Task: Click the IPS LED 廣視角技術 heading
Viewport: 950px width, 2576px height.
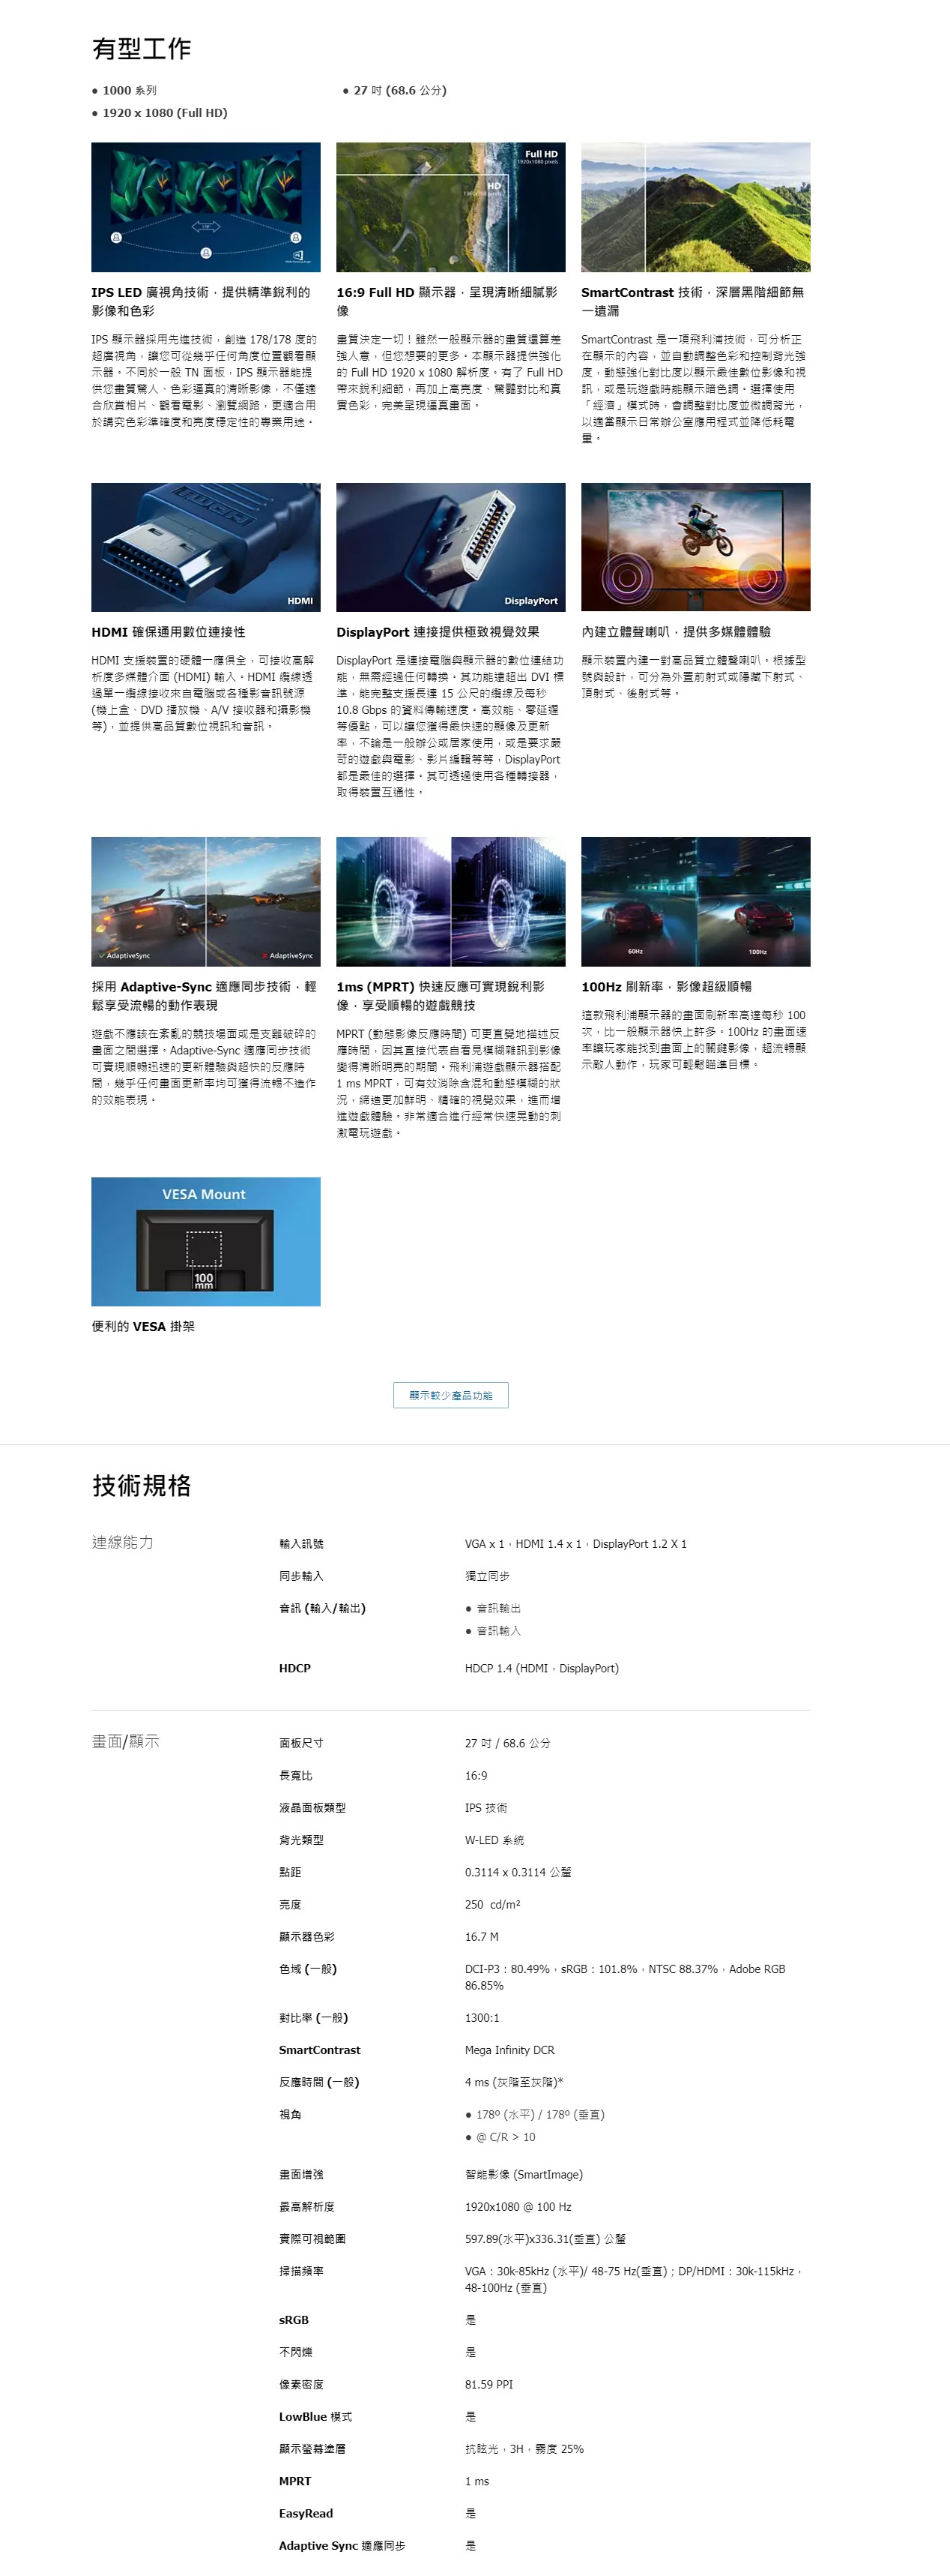Action: click(x=201, y=301)
